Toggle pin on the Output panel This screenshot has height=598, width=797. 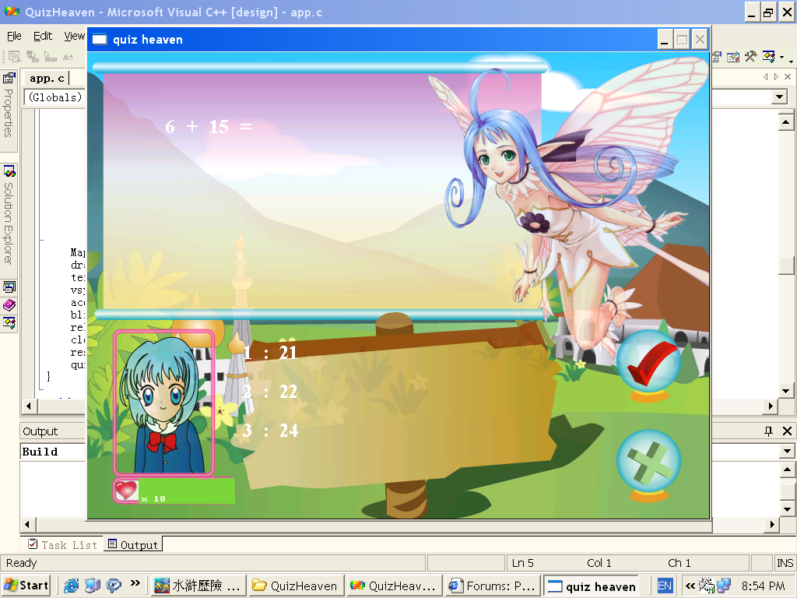(x=768, y=431)
